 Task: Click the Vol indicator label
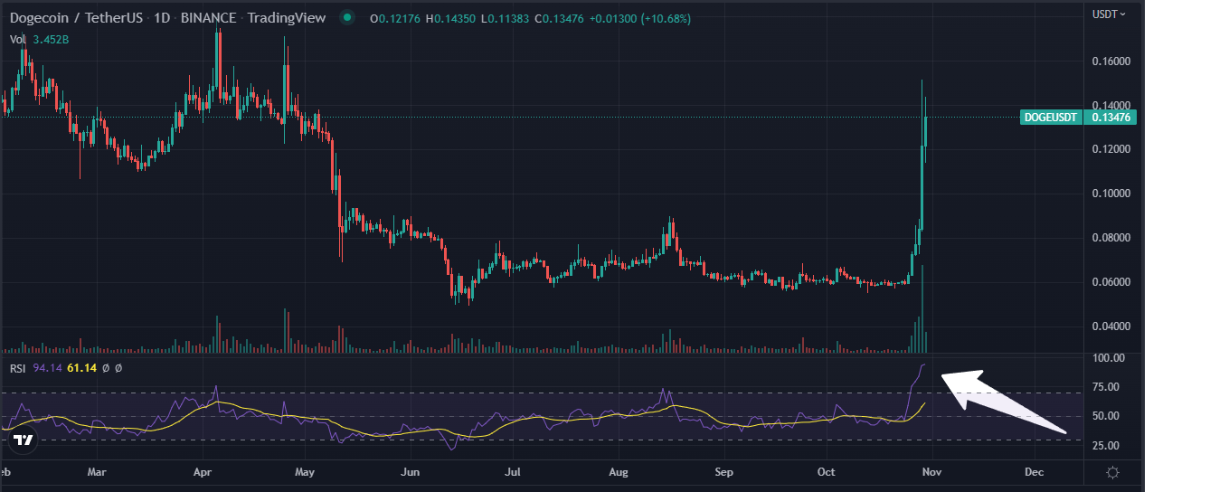point(17,39)
